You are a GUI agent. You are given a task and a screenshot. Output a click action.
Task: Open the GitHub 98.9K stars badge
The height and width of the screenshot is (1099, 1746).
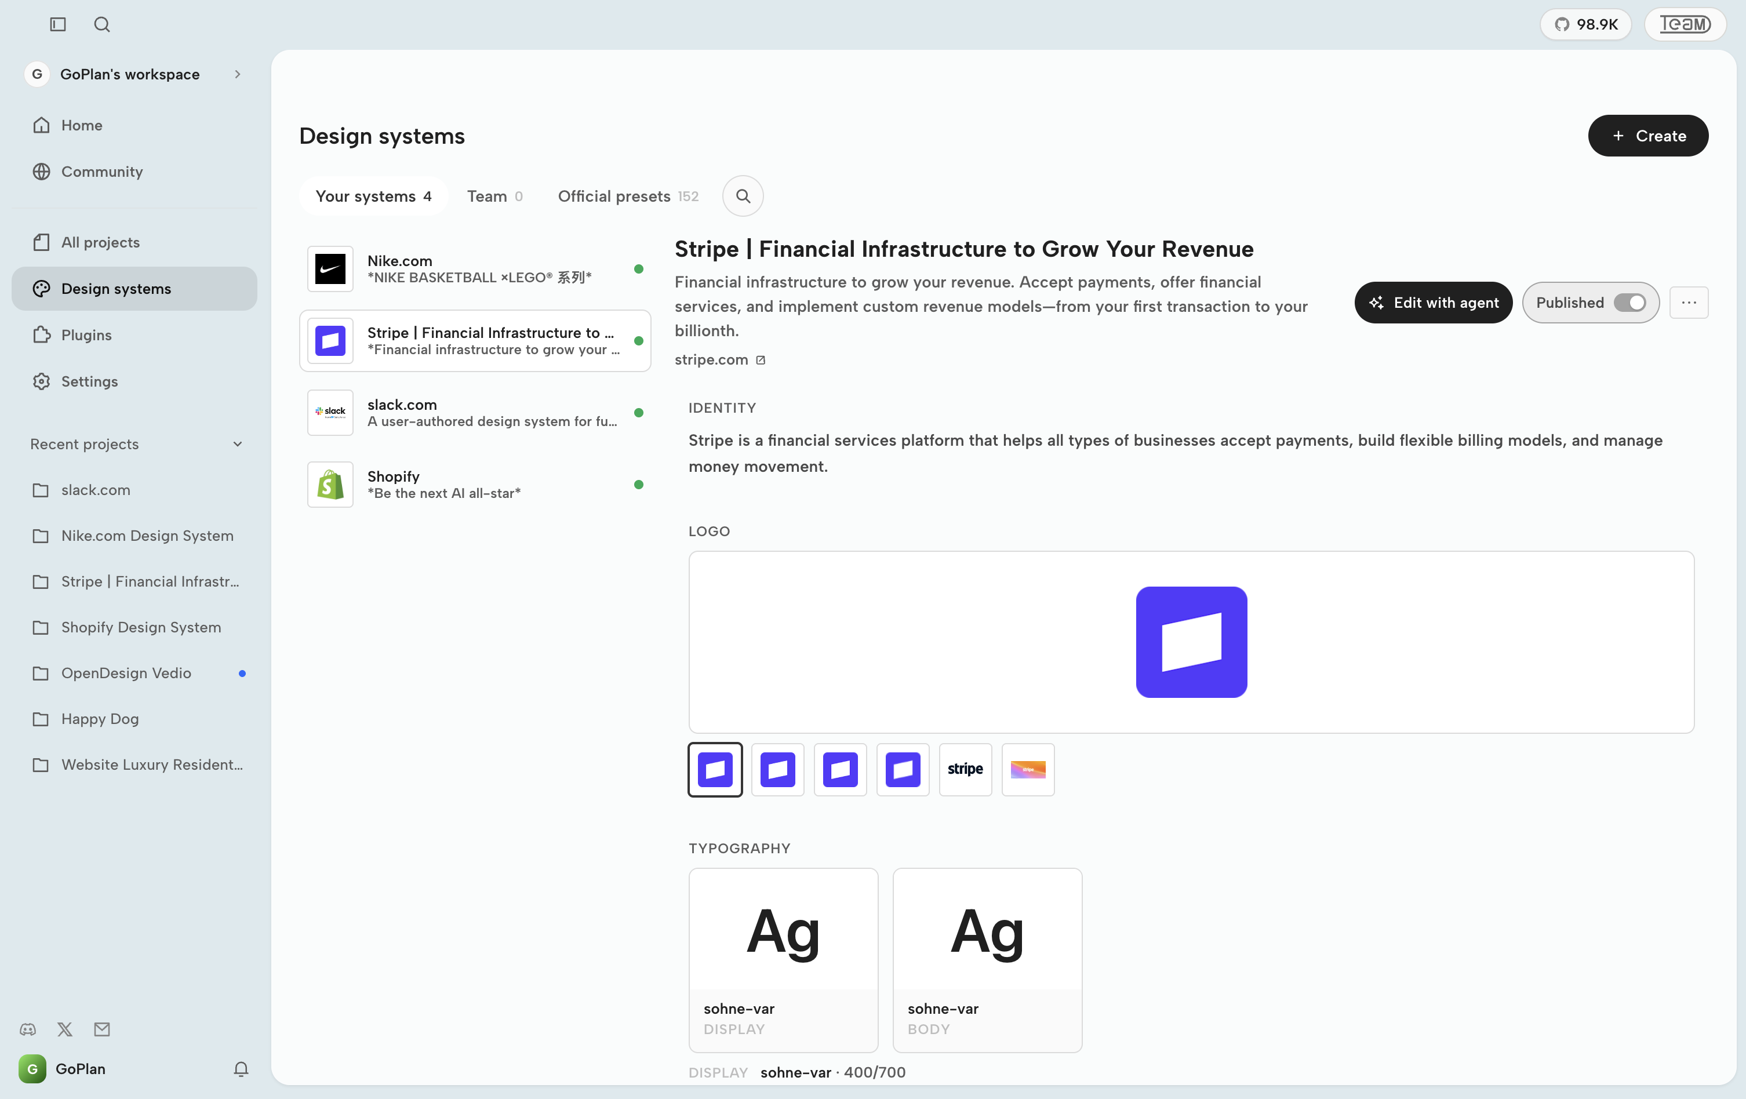click(1586, 25)
